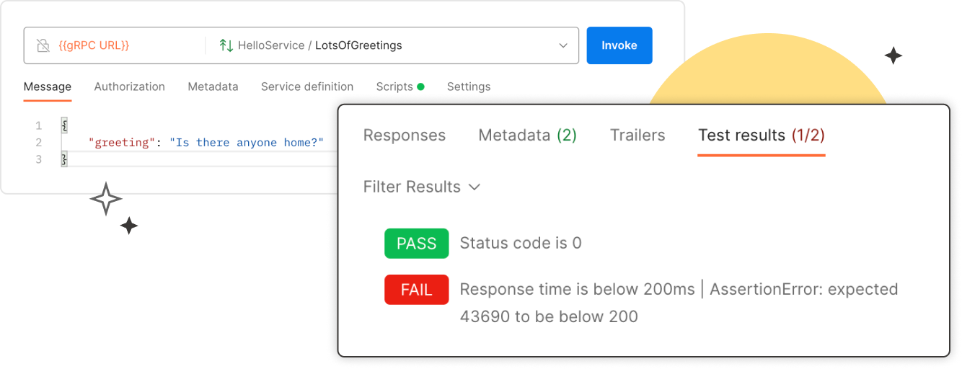
Task: Click the green dot on Scripts tab
Action: [x=420, y=86]
